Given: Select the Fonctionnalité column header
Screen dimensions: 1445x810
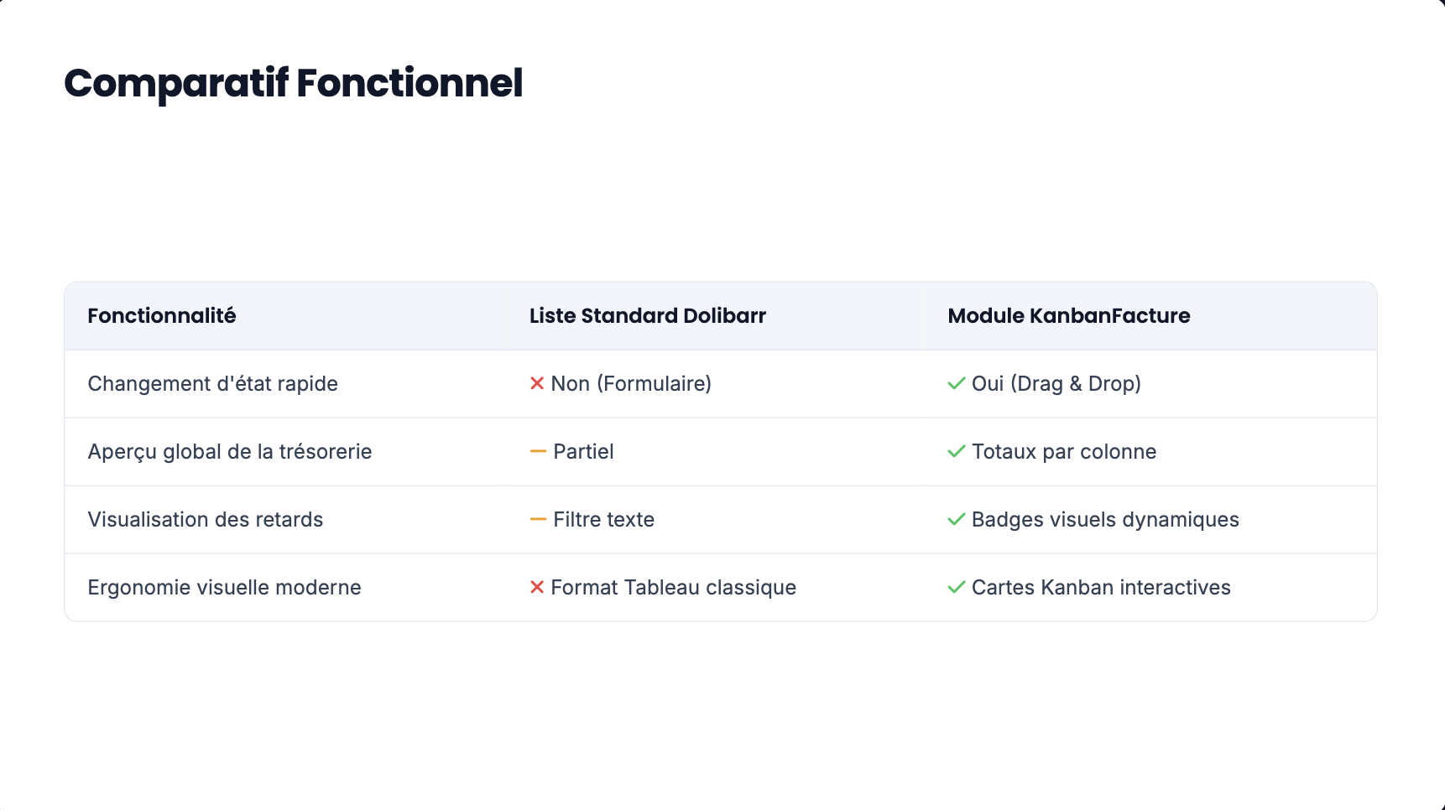Looking at the screenshot, I should [x=162, y=316].
